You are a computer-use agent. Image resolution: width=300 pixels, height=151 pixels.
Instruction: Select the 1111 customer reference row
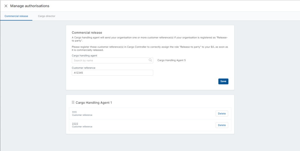click(150, 113)
